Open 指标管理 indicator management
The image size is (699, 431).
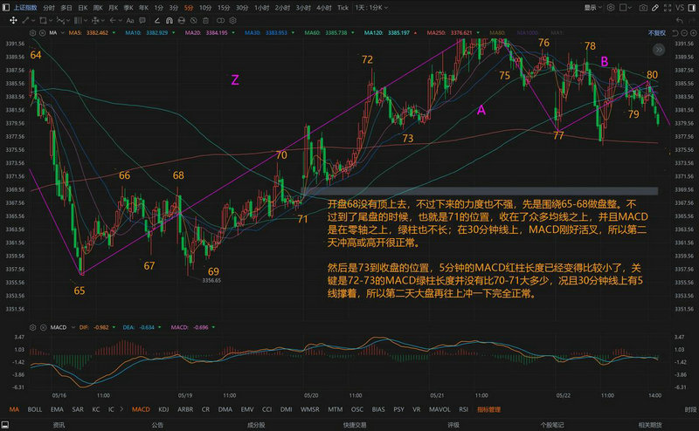point(489,409)
